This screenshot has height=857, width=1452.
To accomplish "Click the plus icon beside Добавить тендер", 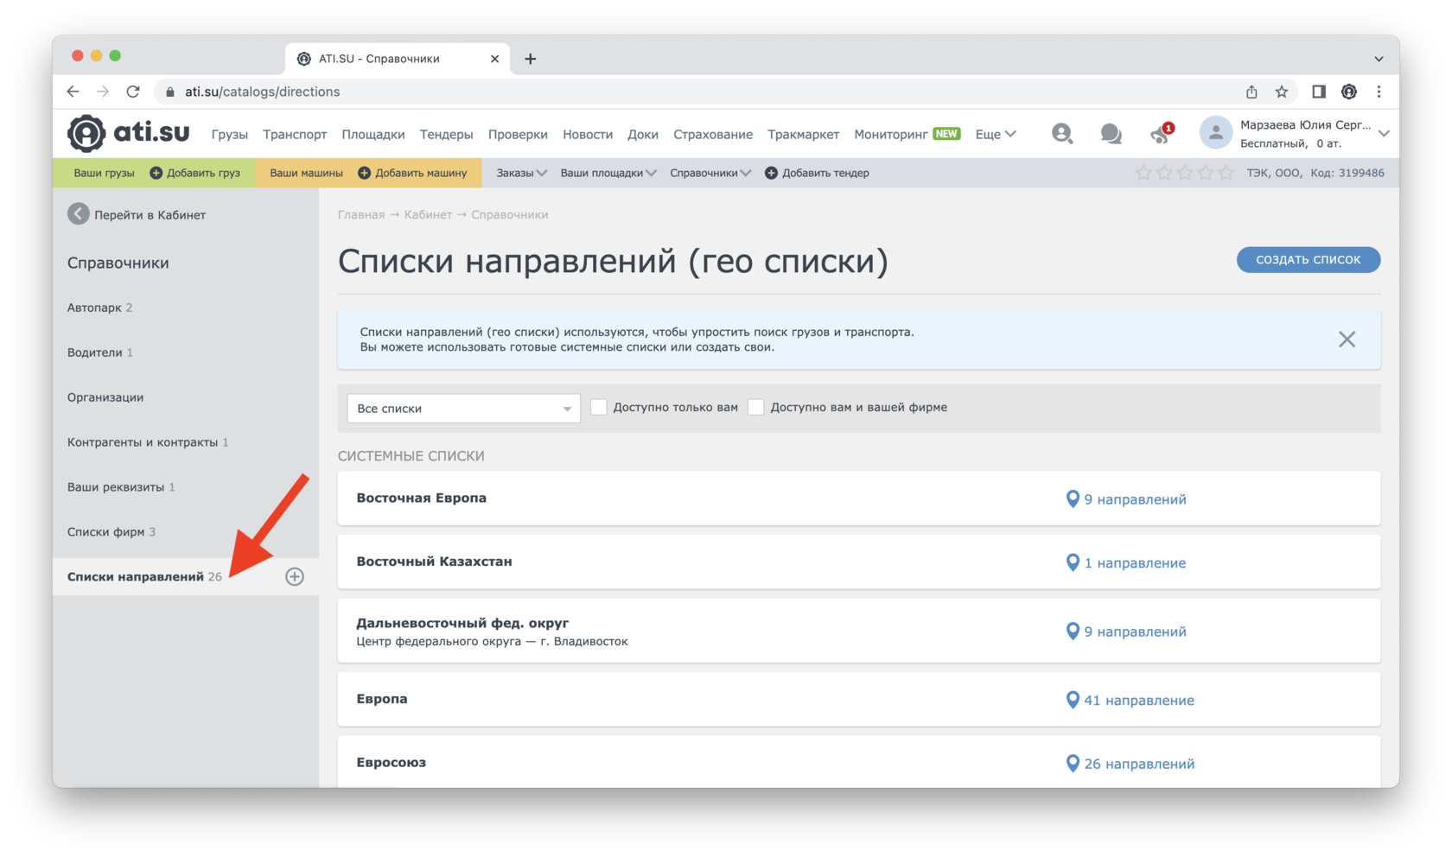I will tap(771, 173).
